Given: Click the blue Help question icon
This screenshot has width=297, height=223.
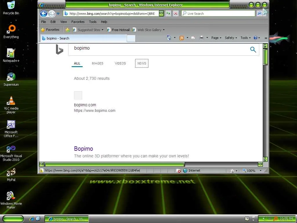Looking at the screenshot, I should coord(256,38).
